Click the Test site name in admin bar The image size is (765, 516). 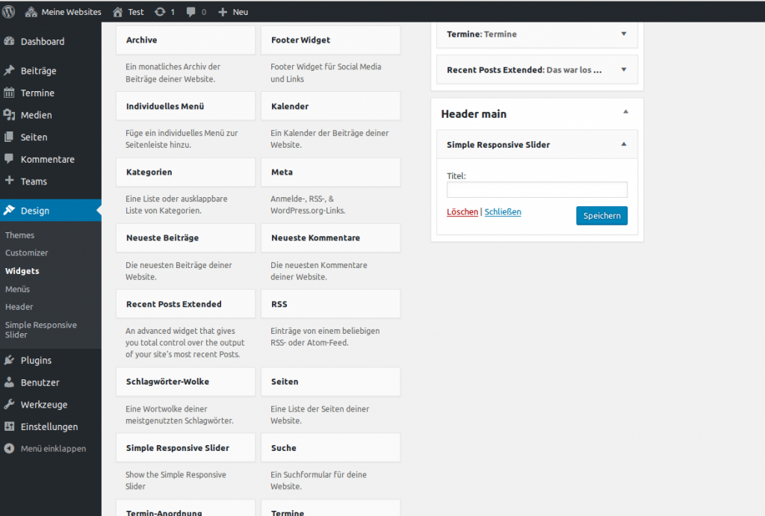click(x=136, y=12)
